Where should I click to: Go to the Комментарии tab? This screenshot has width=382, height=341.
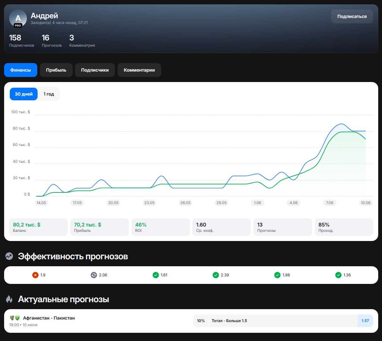(139, 70)
